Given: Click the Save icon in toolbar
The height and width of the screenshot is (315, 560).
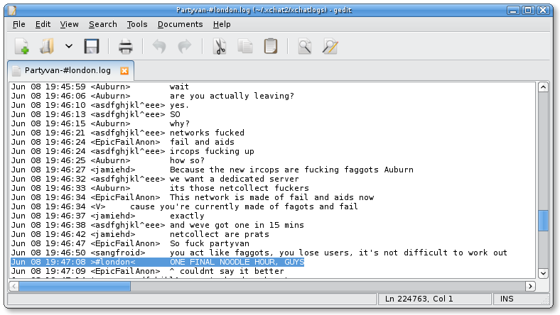Looking at the screenshot, I should pyautogui.click(x=91, y=47).
